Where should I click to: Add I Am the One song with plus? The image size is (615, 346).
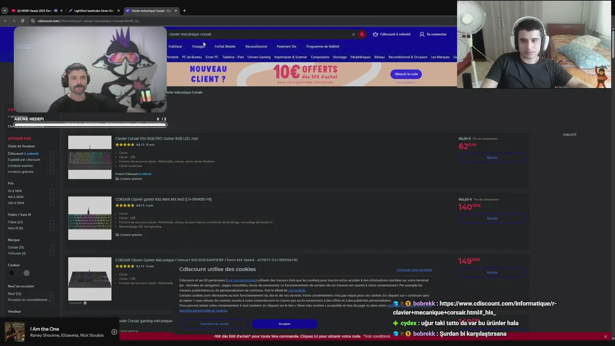pyautogui.click(x=114, y=332)
